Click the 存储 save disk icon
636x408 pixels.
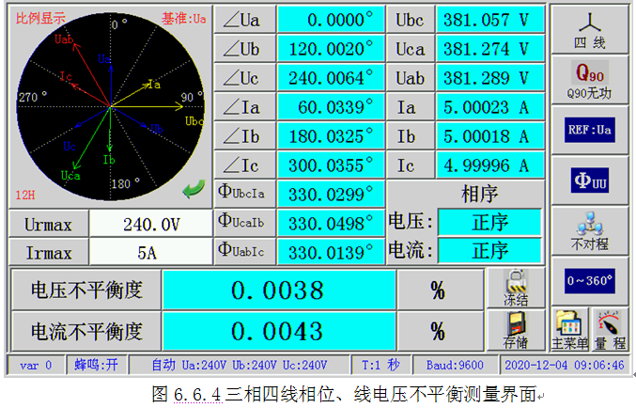click(x=516, y=330)
